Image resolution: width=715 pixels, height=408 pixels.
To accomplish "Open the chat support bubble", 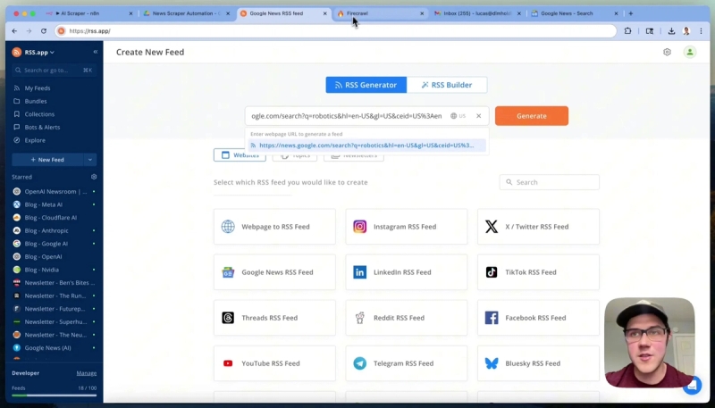I will pyautogui.click(x=692, y=386).
